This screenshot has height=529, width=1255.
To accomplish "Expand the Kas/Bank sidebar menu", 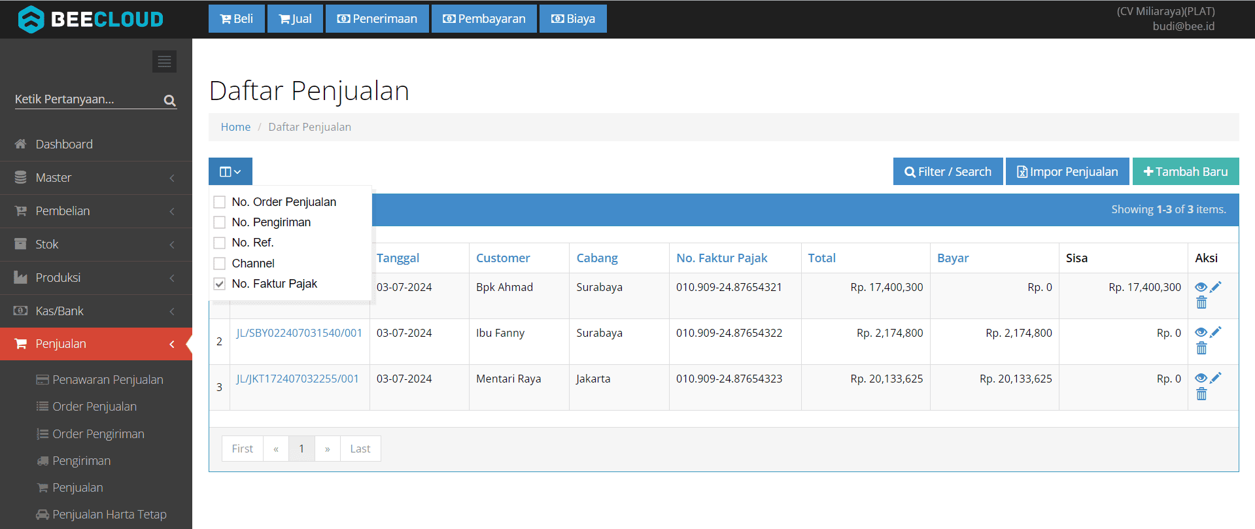I will pyautogui.click(x=96, y=311).
